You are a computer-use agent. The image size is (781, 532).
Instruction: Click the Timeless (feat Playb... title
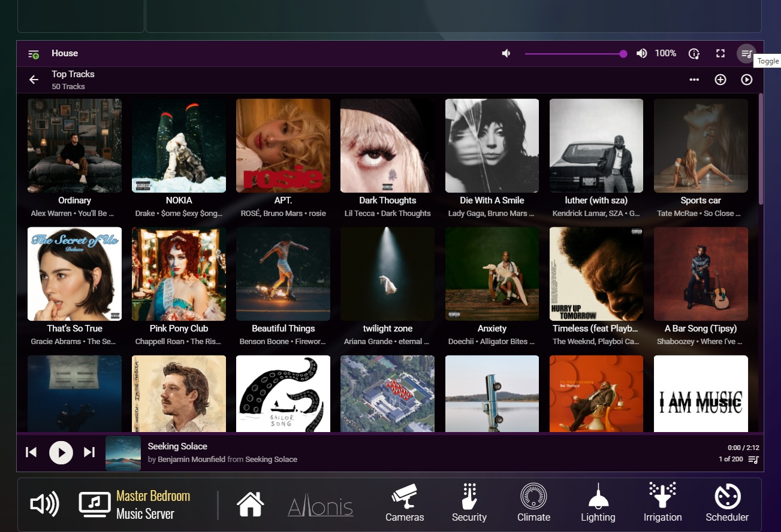coord(595,329)
